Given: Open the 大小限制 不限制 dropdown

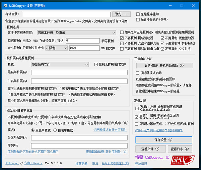Looking at the screenshot, I should (56, 48).
